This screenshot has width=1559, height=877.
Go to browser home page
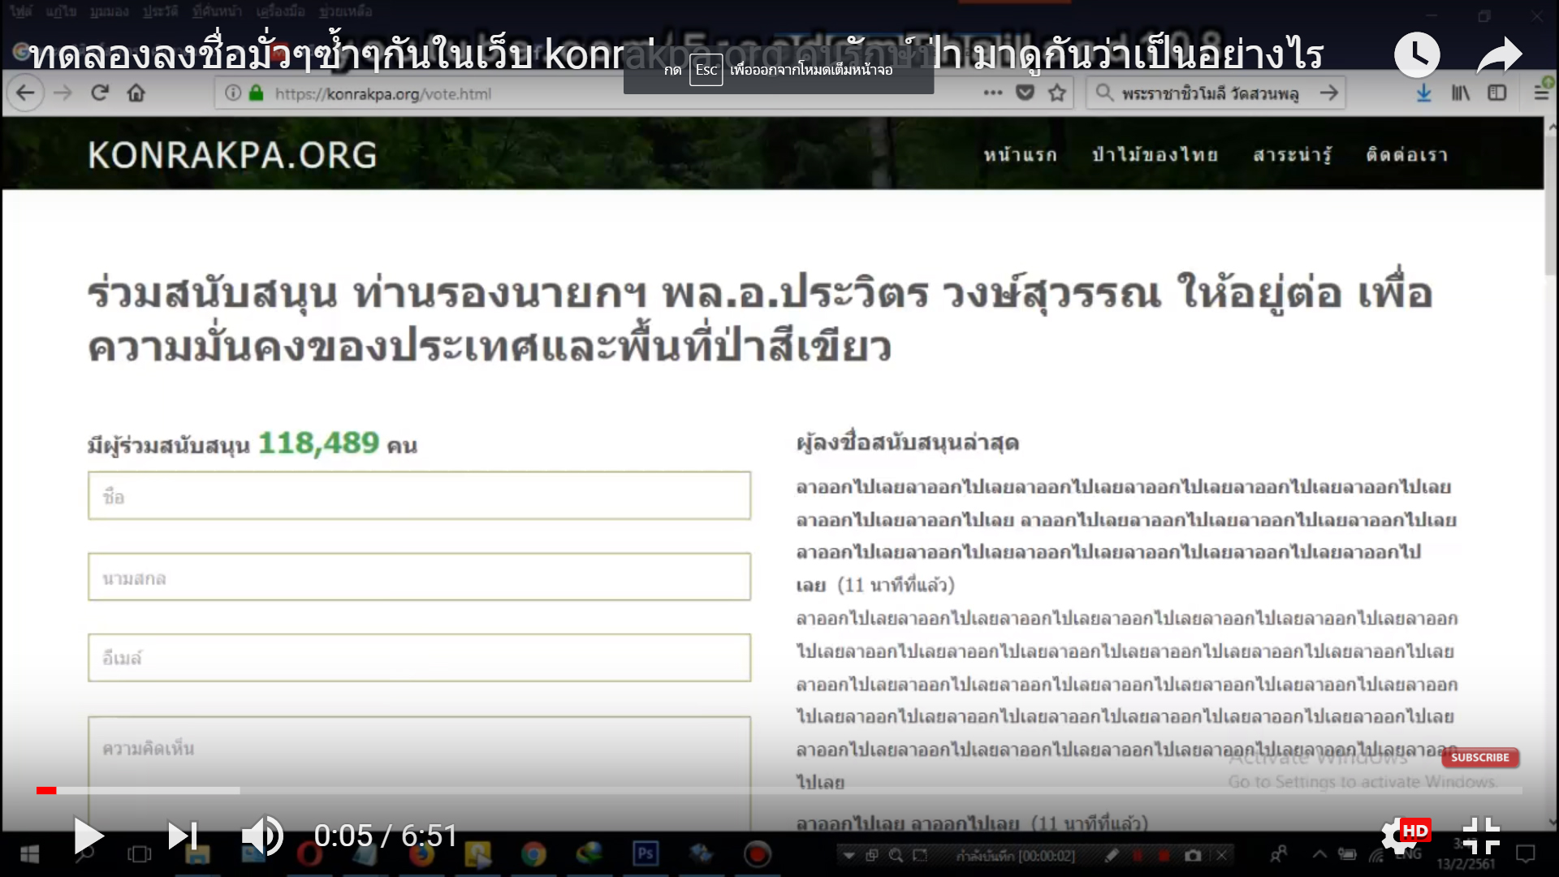click(x=136, y=93)
